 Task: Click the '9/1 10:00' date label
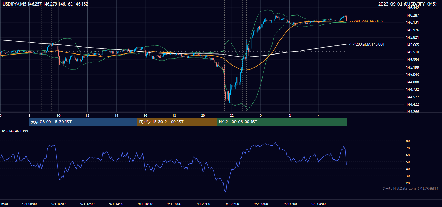tap(58, 204)
